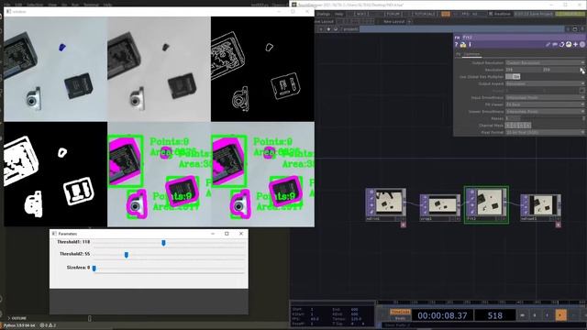Click orange play button in timeline
587x330 pixels.
pos(560,315)
